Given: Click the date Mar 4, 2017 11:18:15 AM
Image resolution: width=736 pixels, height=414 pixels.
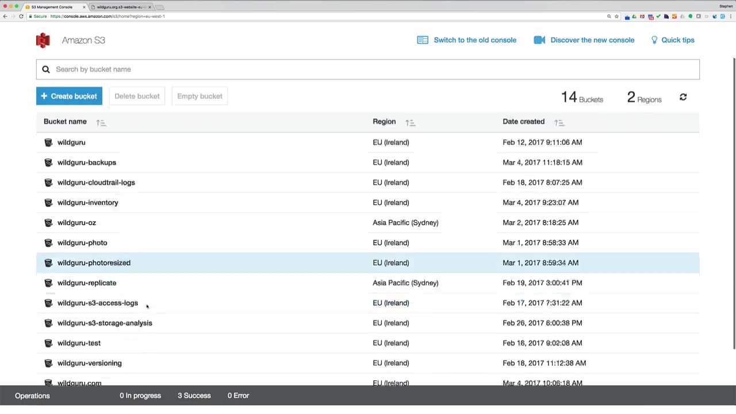Looking at the screenshot, I should click(542, 163).
